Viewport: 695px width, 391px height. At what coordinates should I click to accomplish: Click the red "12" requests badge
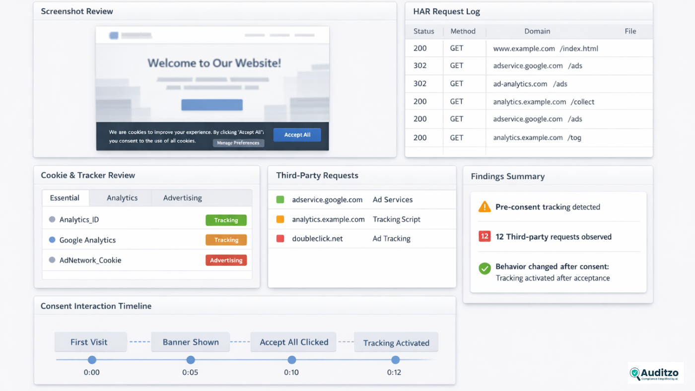click(484, 237)
